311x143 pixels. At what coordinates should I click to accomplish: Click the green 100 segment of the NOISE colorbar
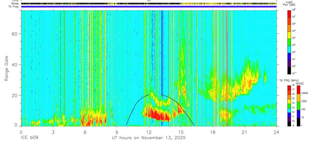(299, 106)
